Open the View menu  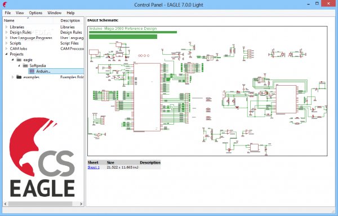tap(20, 13)
